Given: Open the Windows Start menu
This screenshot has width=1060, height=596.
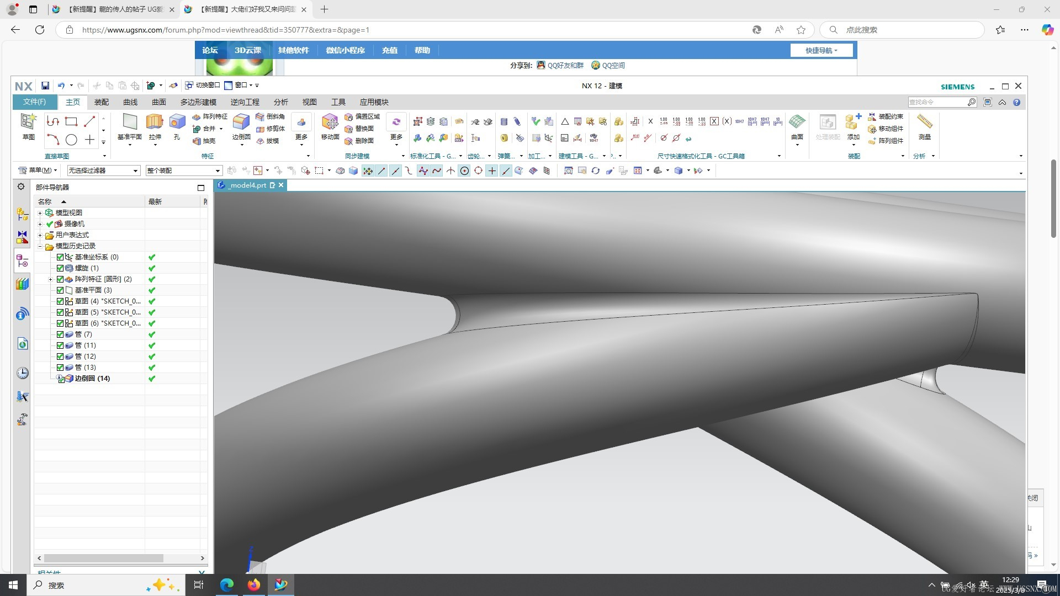Looking at the screenshot, I should click(x=13, y=585).
